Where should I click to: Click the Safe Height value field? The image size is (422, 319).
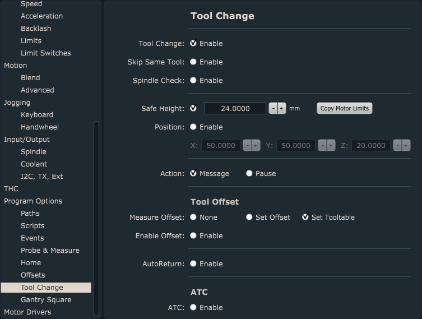(x=235, y=108)
